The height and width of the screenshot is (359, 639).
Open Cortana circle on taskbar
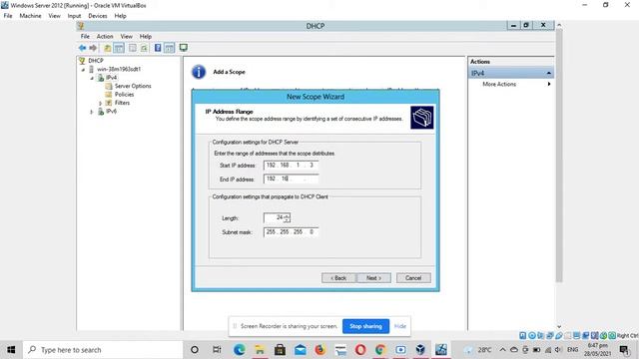[195, 350]
